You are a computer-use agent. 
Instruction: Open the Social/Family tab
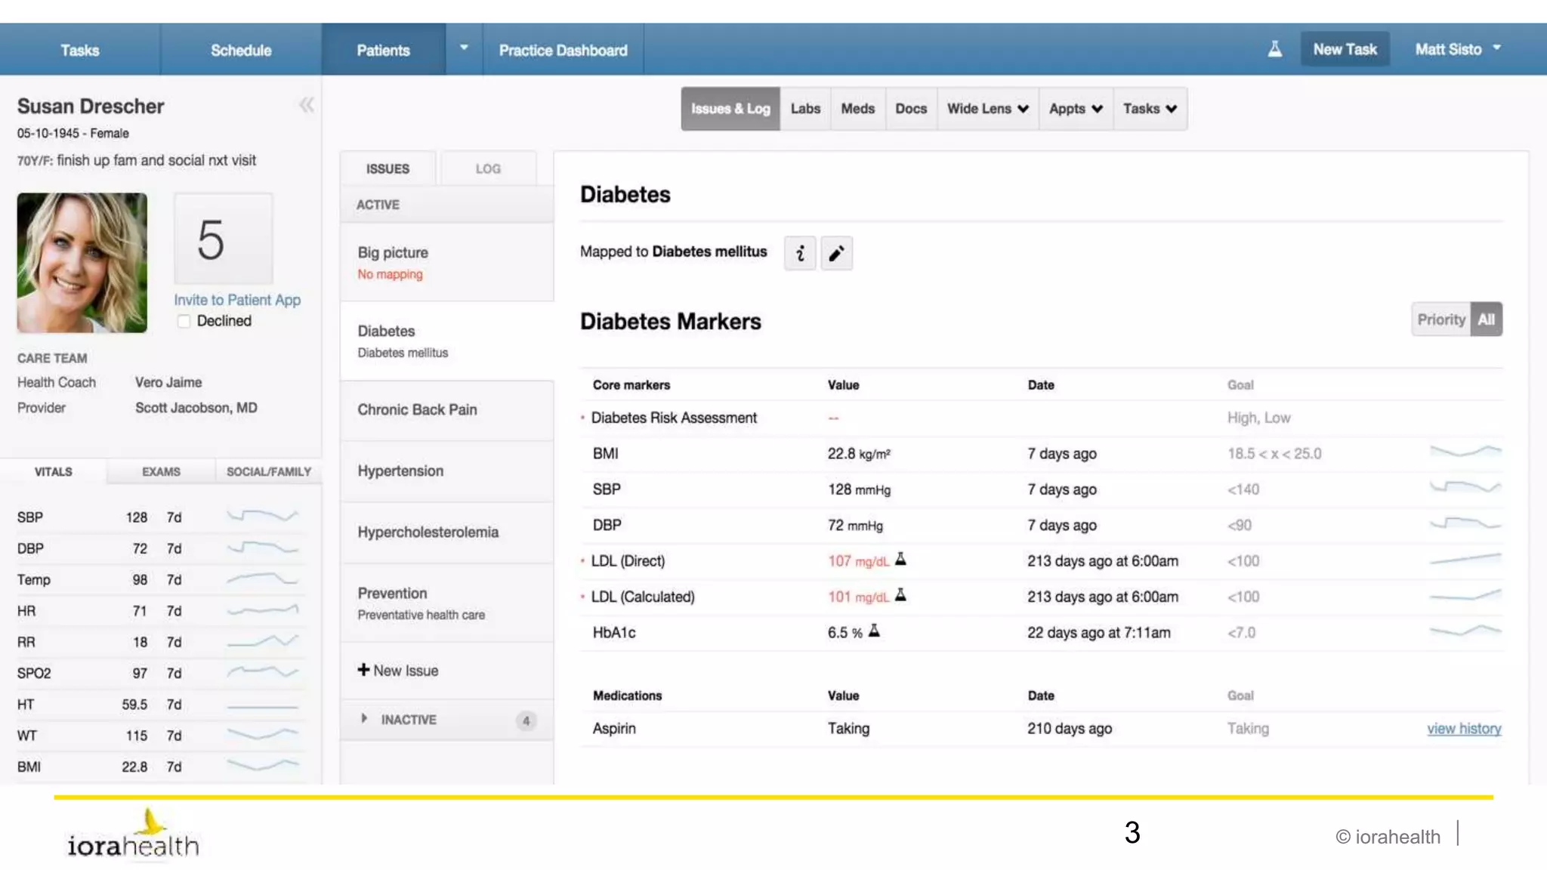(x=268, y=471)
